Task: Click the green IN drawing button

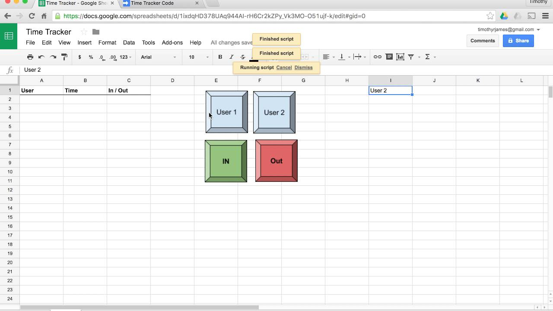Action: pos(226,161)
